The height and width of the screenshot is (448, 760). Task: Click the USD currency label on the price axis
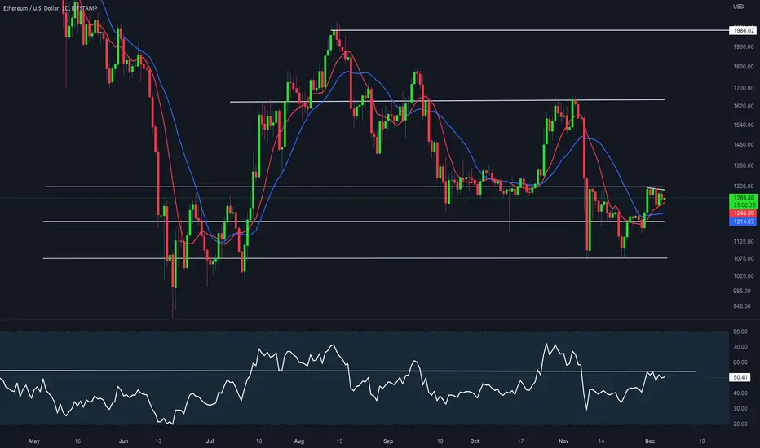738,7
